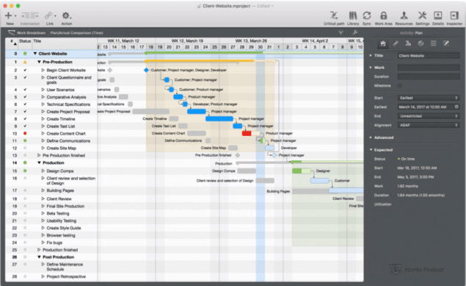Edit the Title field showing Client-Website

click(429, 56)
